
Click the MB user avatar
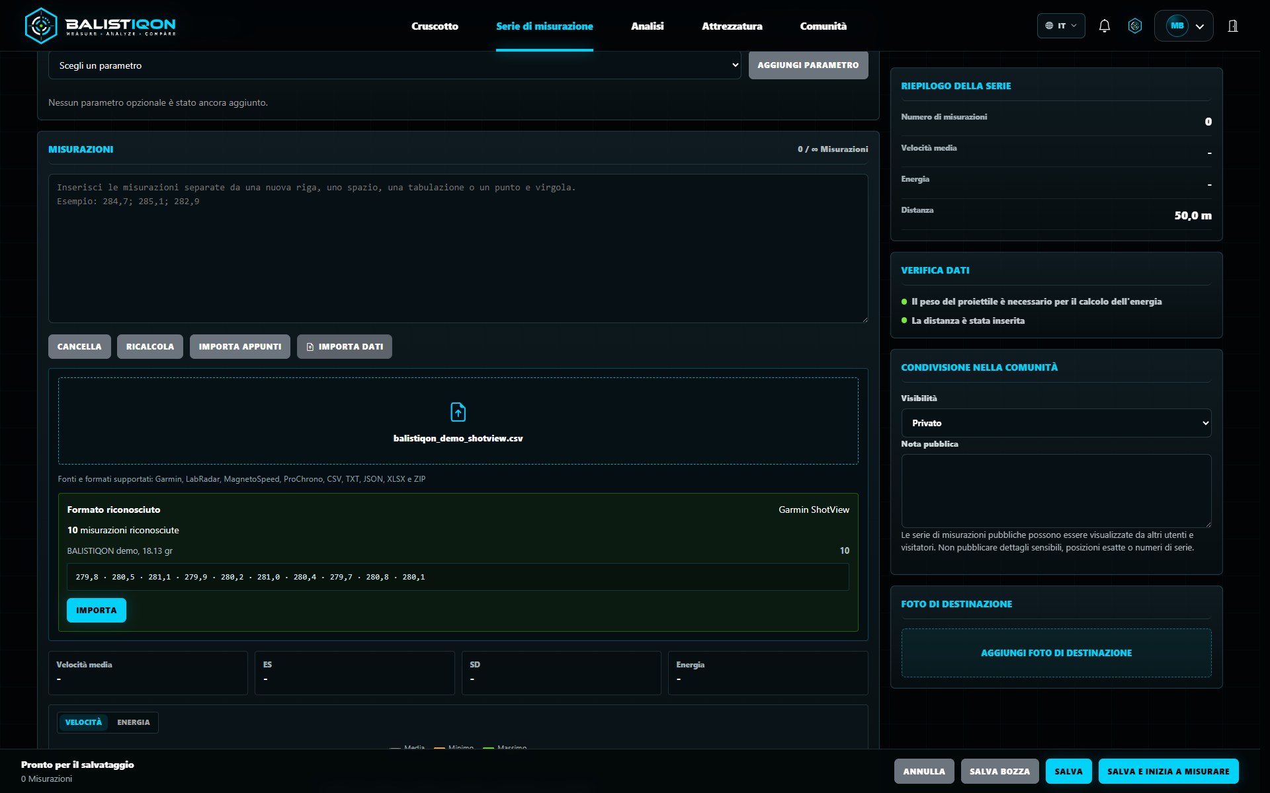pyautogui.click(x=1177, y=26)
